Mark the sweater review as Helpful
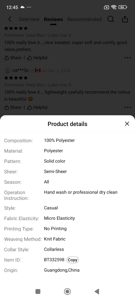Viewport: 135px width, 300px height. coord(37,58)
